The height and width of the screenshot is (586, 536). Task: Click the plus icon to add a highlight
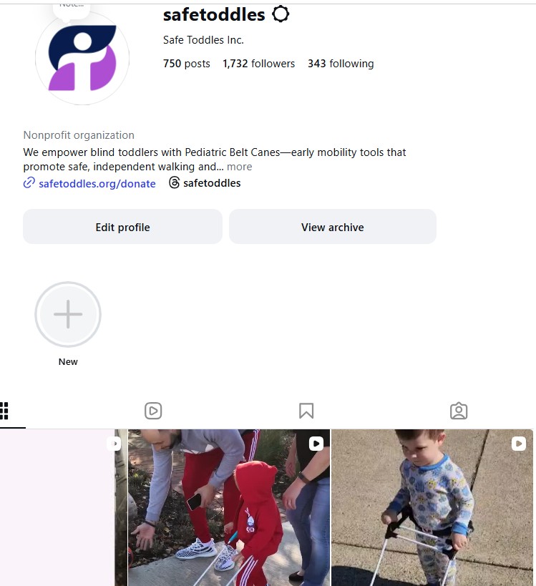click(x=68, y=314)
